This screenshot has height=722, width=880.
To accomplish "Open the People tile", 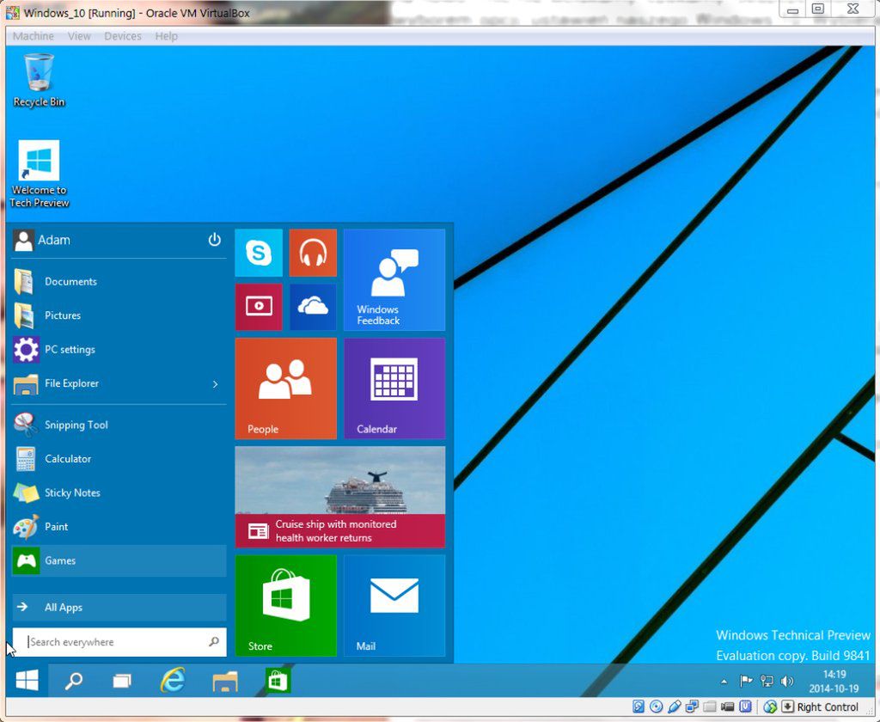I will pyautogui.click(x=285, y=388).
